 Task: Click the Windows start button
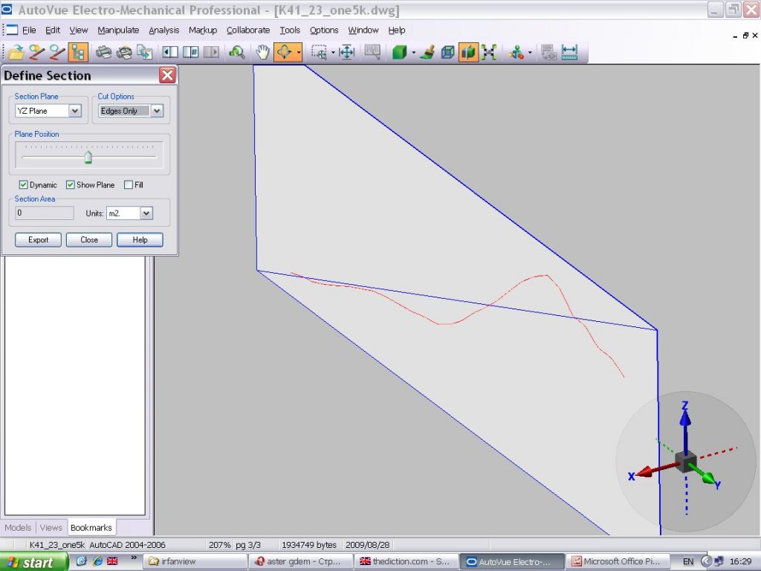pos(28,562)
